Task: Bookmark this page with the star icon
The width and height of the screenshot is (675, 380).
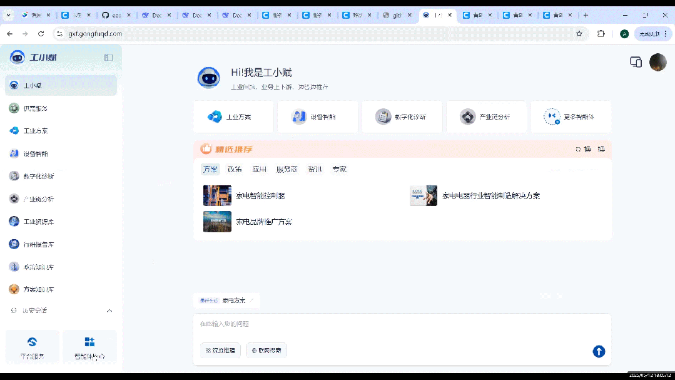Action: click(x=579, y=34)
